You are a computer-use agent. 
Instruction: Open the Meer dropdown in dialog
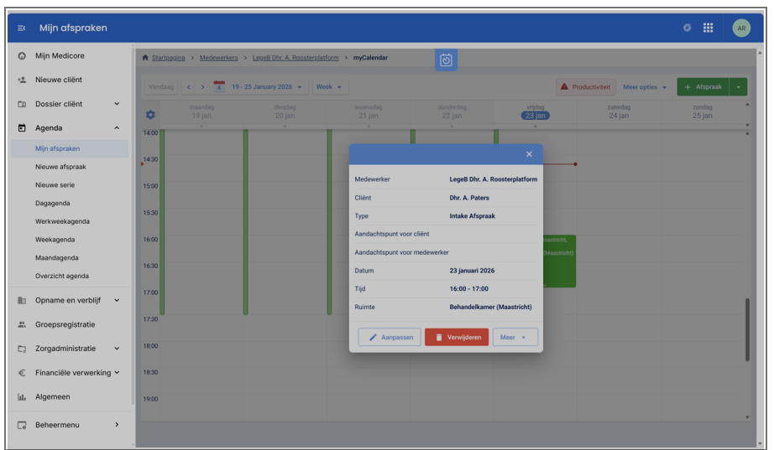[x=515, y=337]
